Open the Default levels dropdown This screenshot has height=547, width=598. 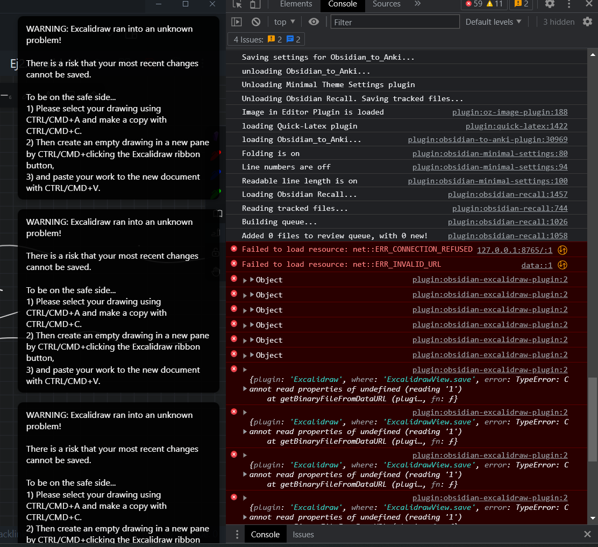(493, 22)
